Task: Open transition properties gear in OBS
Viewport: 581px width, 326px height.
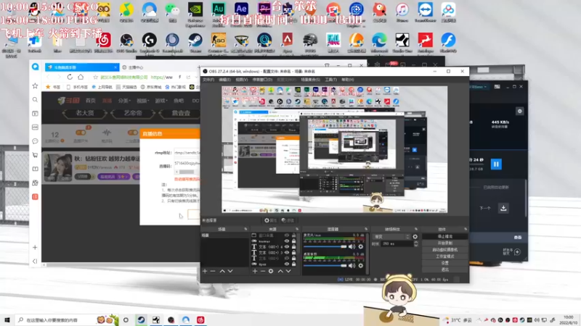Action: 415,237
